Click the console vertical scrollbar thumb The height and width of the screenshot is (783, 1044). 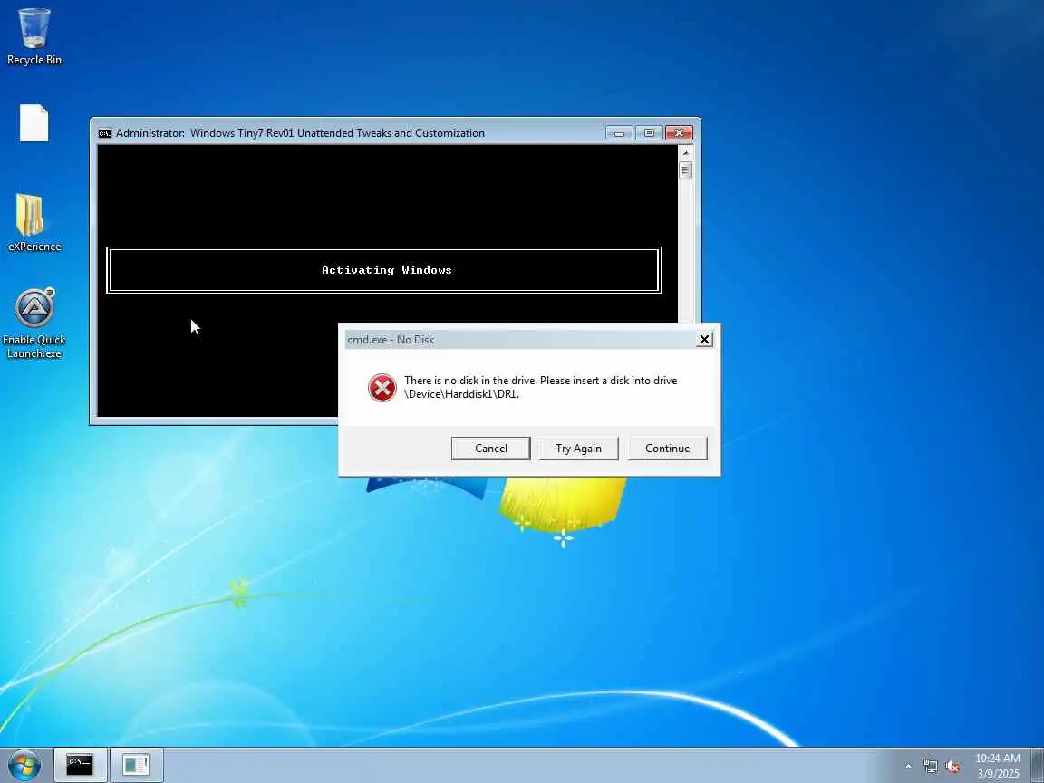click(x=686, y=170)
